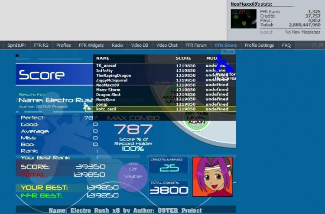Click the TOTAL 1219850 value
Viewport: 325px width, 214px height.
pos(89,175)
